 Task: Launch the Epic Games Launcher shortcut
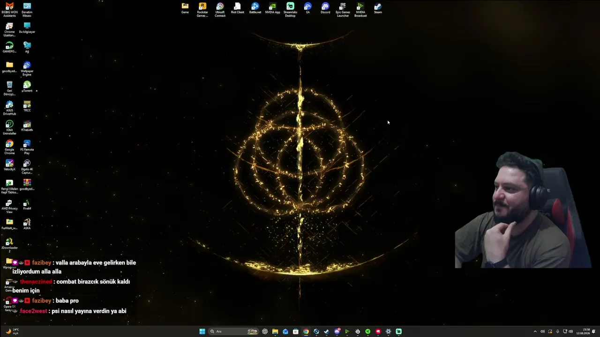pos(343,10)
